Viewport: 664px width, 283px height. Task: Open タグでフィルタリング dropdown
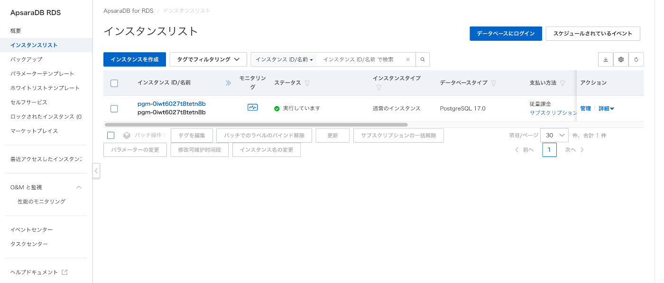click(208, 59)
